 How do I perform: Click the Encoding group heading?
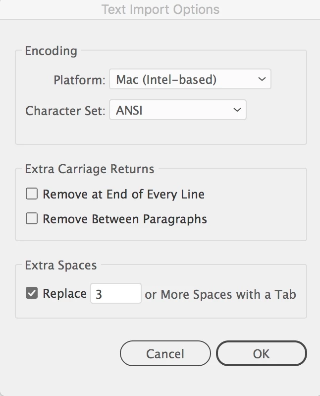51,51
